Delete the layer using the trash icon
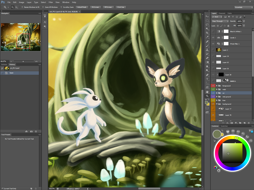 coord(249,123)
